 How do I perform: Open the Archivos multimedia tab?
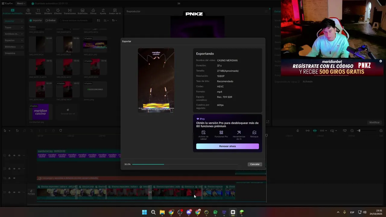pyautogui.click(x=12, y=11)
